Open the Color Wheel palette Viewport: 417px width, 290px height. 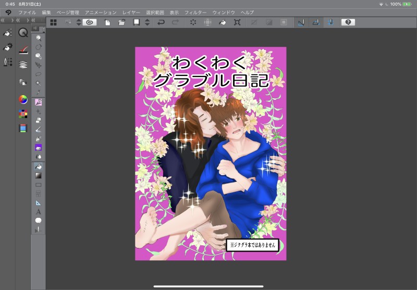pos(23,99)
